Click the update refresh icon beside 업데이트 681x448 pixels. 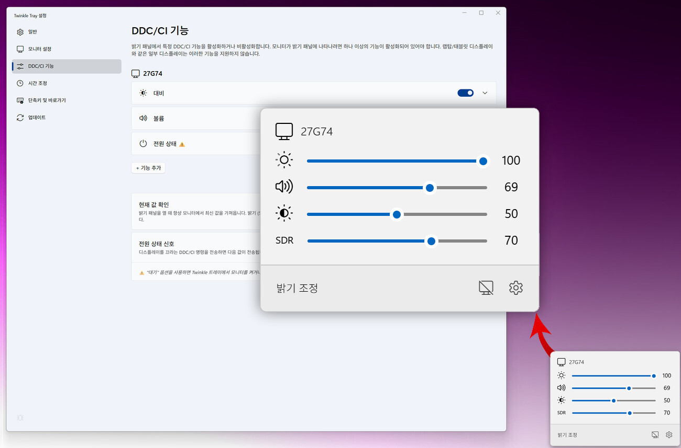(20, 117)
